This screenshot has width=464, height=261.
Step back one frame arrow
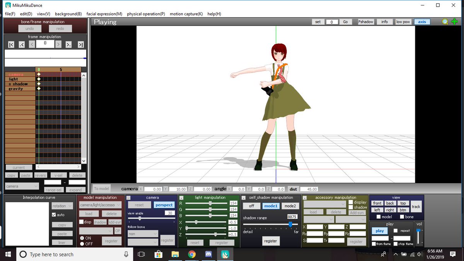coord(32,44)
